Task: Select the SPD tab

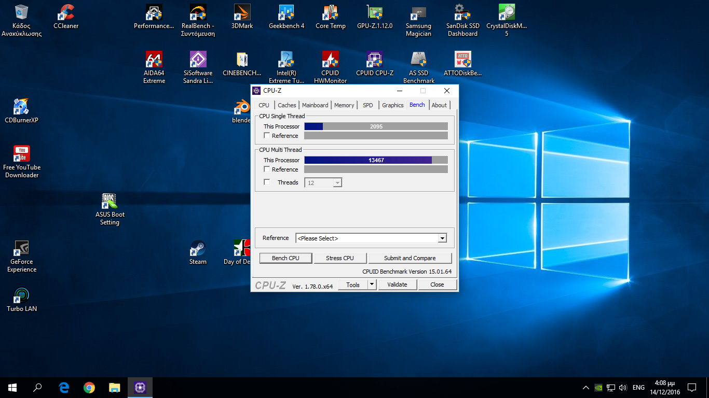Action: click(368, 105)
